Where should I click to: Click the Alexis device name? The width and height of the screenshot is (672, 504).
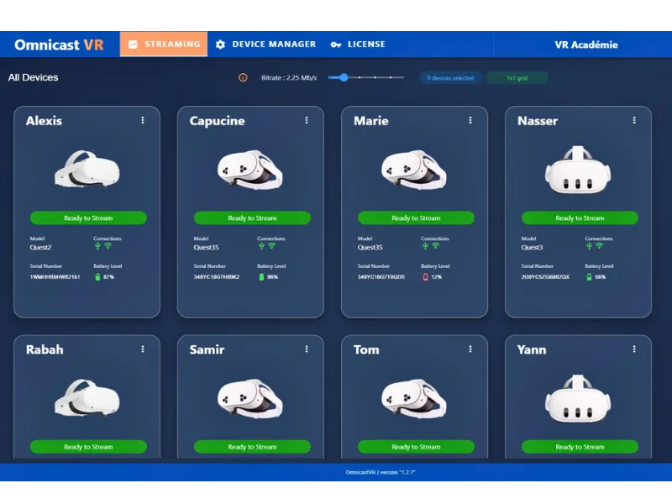44,121
